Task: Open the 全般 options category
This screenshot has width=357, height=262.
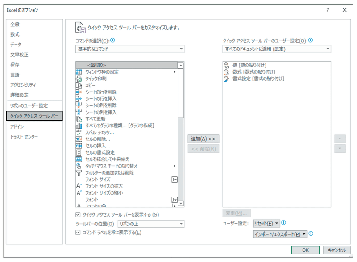Action: [15, 25]
